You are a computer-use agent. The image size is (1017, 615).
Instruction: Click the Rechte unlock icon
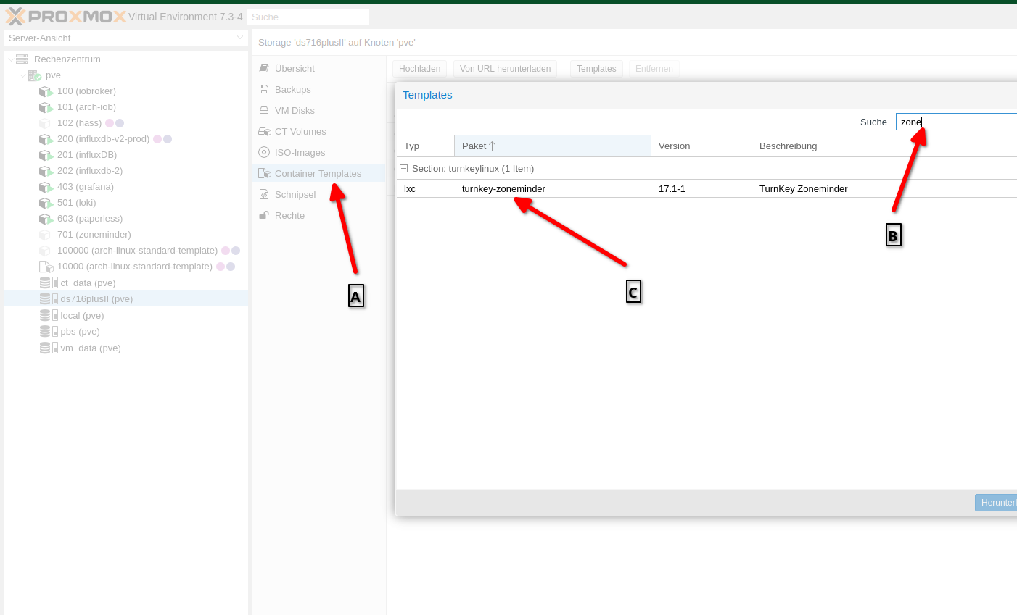[x=264, y=215]
